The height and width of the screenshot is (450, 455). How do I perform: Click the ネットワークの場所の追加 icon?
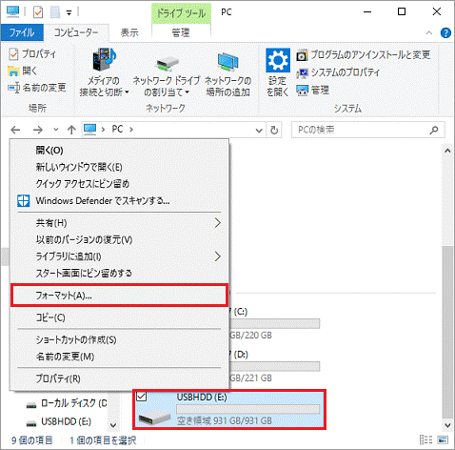227,62
